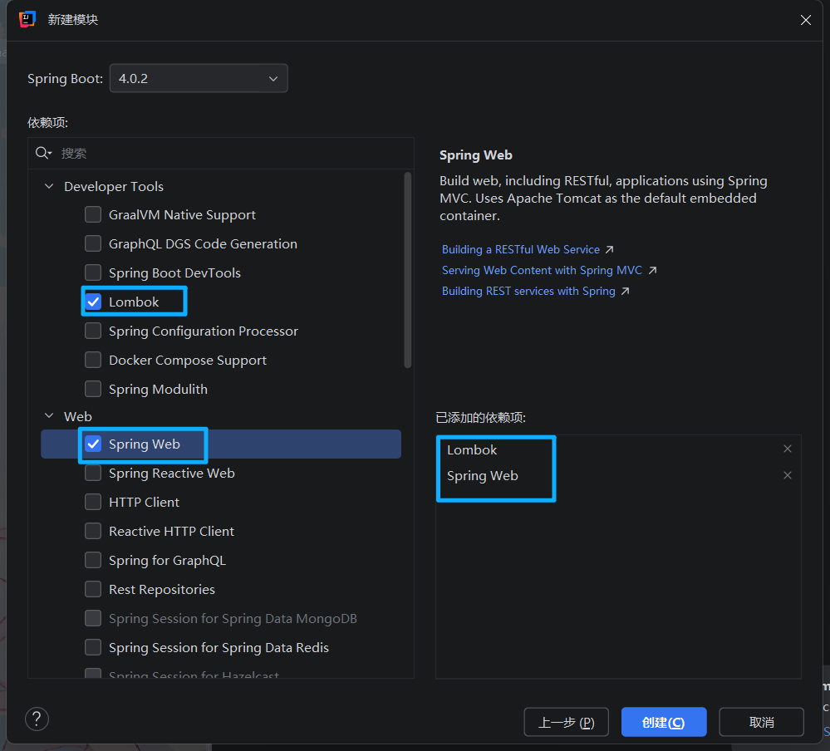
Task: Uncheck the Lombok dependency
Action: pyautogui.click(x=93, y=302)
